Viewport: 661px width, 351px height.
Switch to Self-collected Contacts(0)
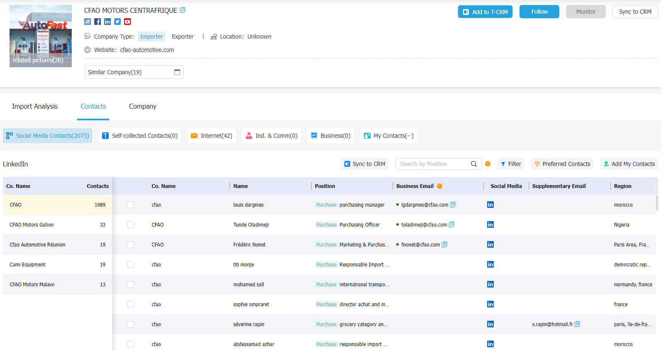coord(140,136)
